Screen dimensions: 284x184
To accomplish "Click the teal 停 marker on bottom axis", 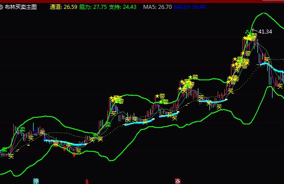I will pos(36,181).
